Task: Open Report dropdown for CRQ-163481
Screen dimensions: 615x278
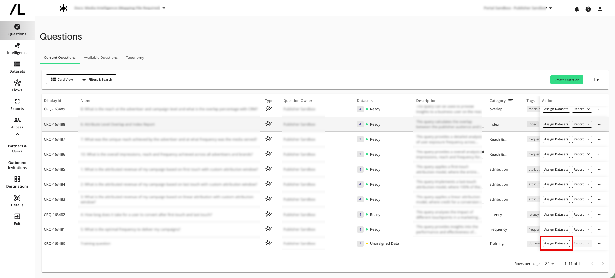Action: point(582,230)
